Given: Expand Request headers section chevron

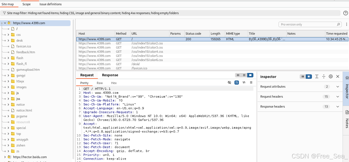Looking at the screenshot, I should click(338, 97).
